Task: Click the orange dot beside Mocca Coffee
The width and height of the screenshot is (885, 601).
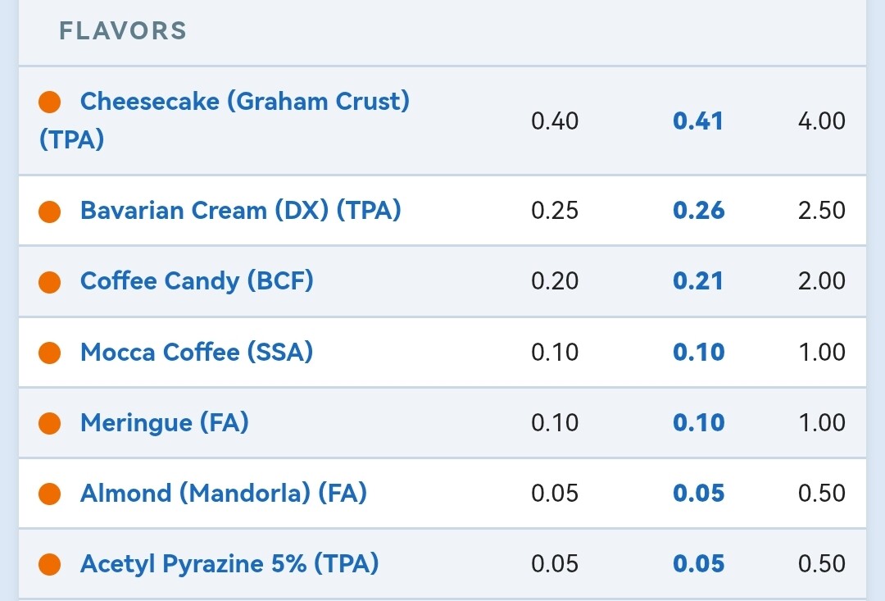Action: coord(50,353)
